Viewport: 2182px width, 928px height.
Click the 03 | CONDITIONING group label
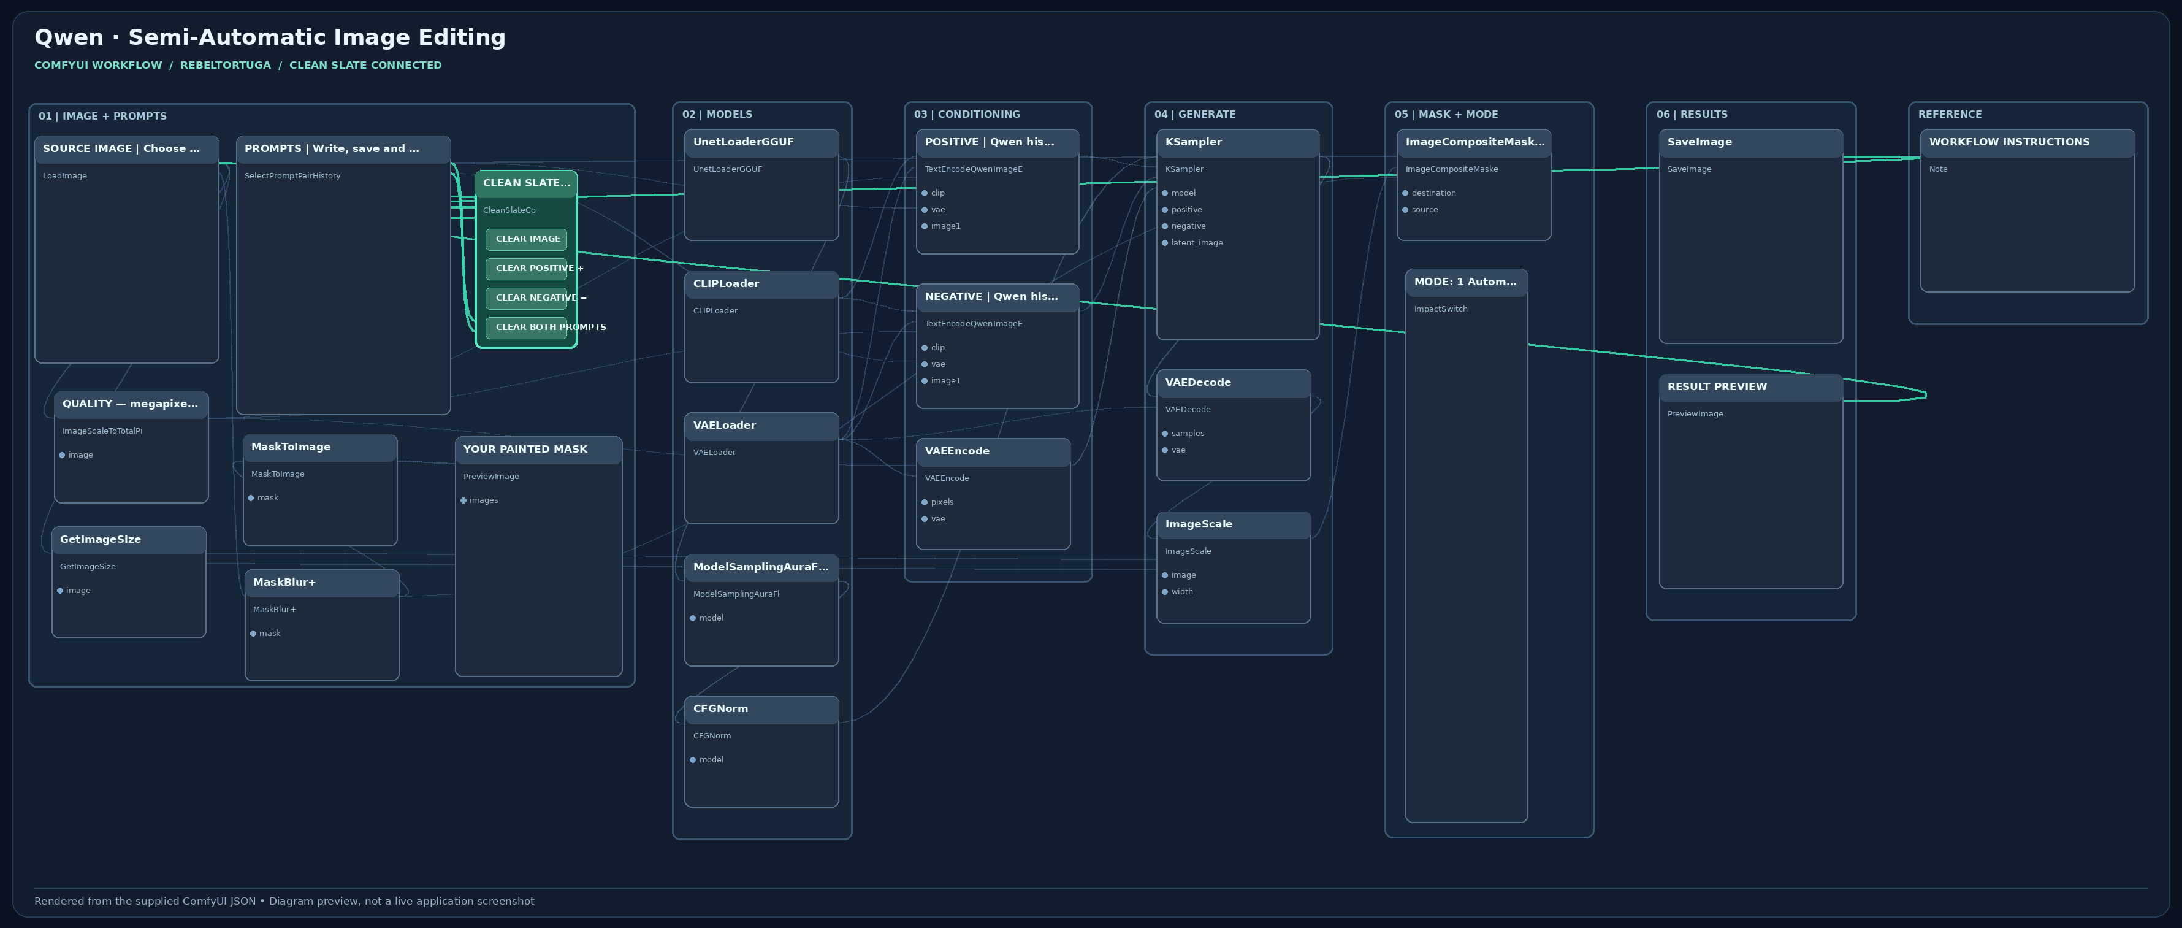tap(966, 115)
